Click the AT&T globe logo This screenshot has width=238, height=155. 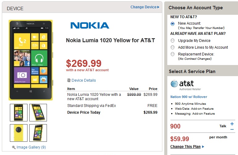point(175,84)
